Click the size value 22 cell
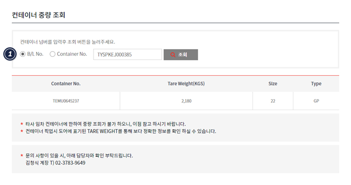Screen dimensions: 351x185 [273, 101]
